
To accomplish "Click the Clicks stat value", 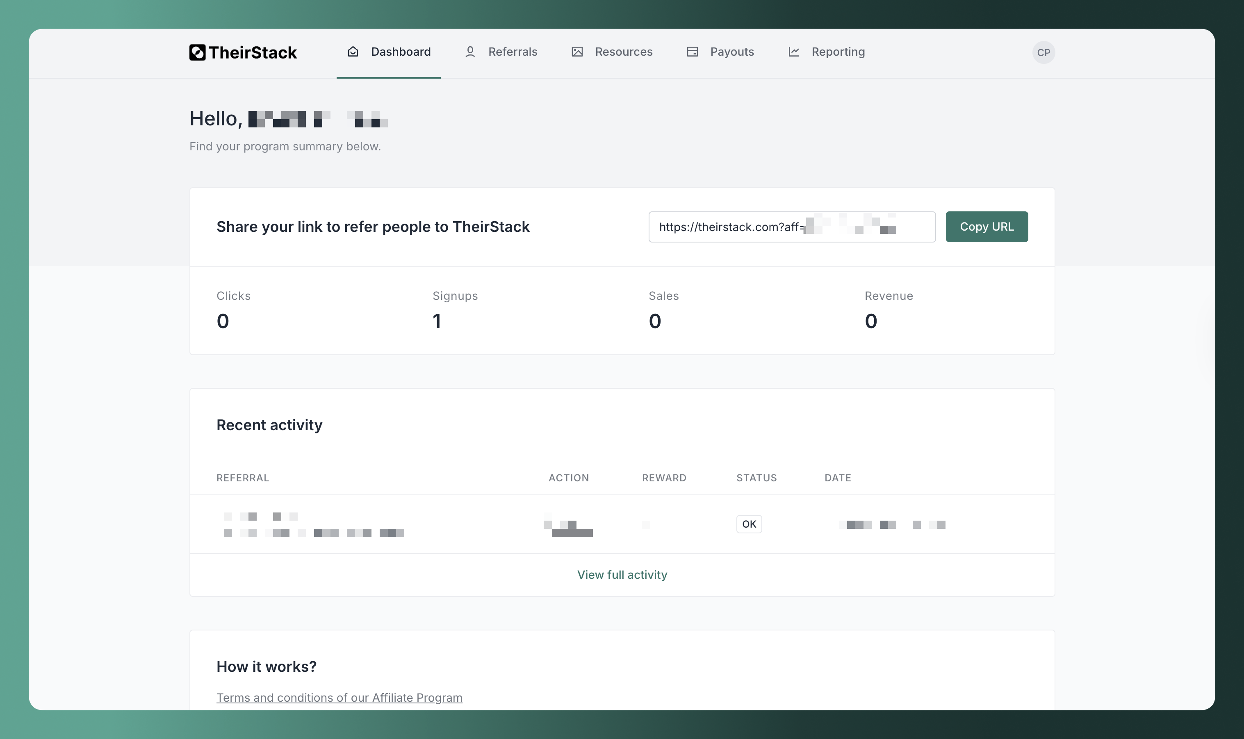I will click(222, 321).
